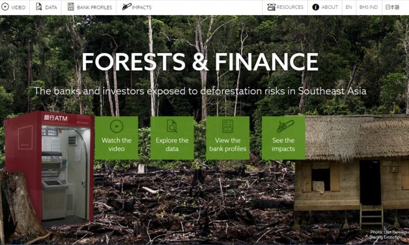The height and width of the screenshot is (245, 409).
Task: Click the FORESTS & FINANCE title
Action: pyautogui.click(x=200, y=62)
